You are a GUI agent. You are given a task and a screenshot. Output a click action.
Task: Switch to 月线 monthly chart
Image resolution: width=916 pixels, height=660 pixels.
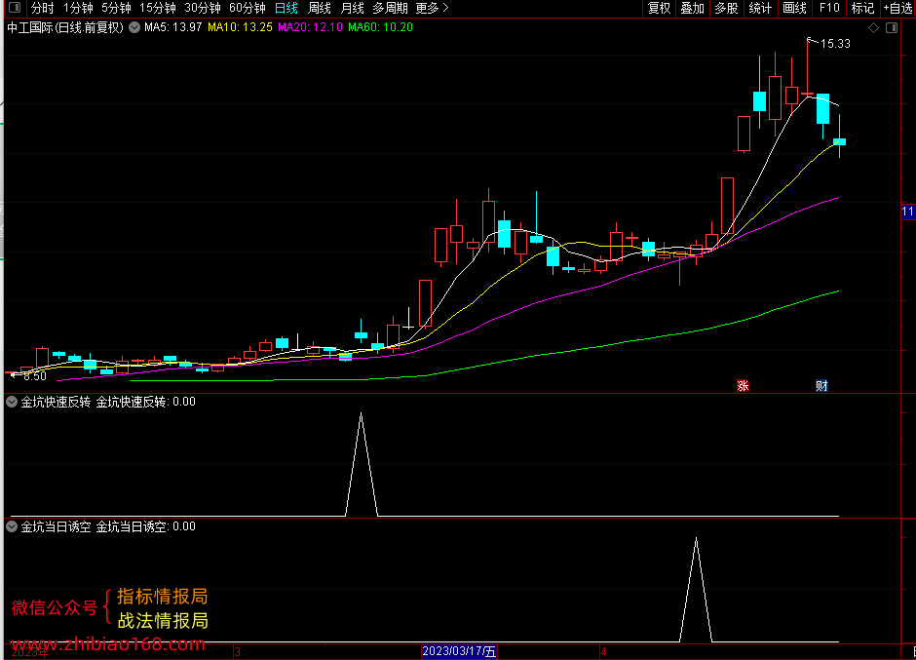pyautogui.click(x=352, y=8)
